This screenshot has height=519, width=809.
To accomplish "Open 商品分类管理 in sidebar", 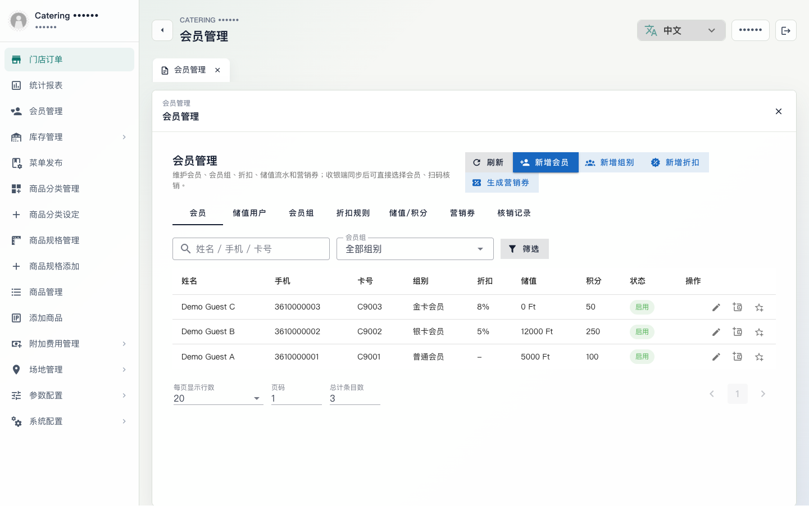I will (69, 189).
